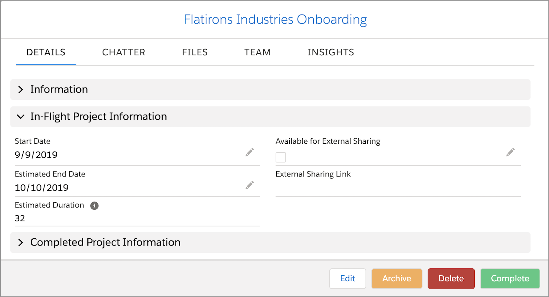Click the red Delete button
This screenshot has width=549, height=297.
click(451, 279)
